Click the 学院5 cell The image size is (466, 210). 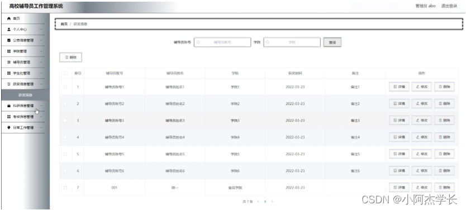[x=235, y=154]
